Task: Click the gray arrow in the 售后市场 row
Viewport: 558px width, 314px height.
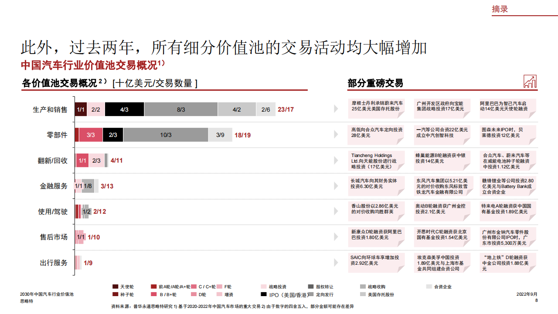Action: click(x=336, y=237)
